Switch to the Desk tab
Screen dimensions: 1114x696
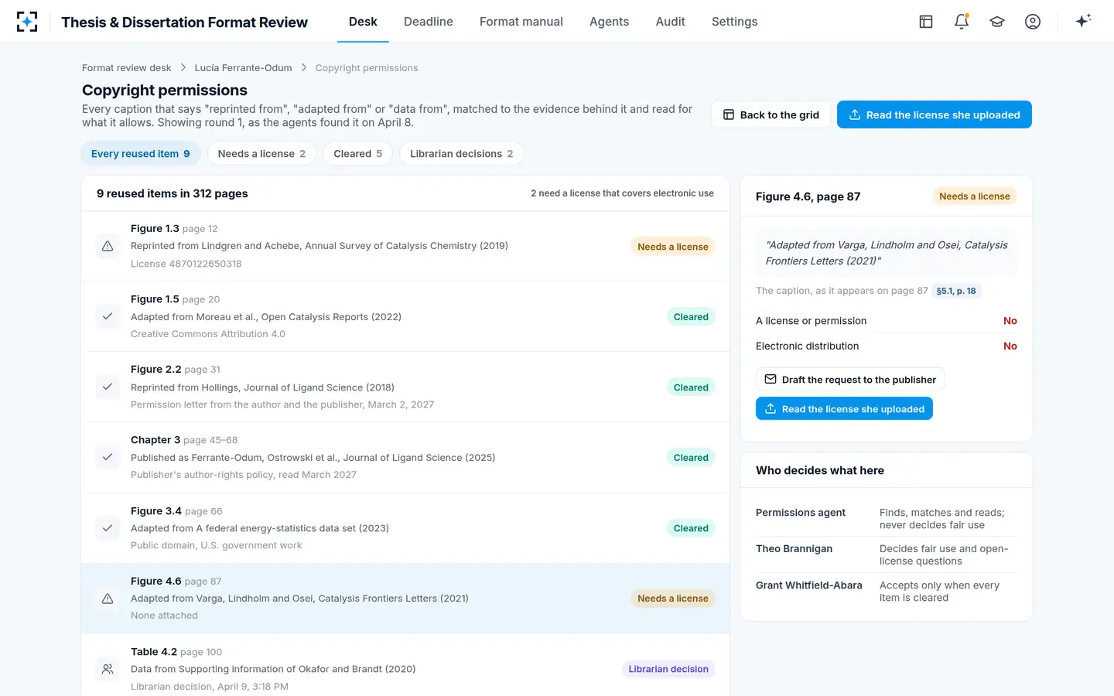(x=363, y=22)
